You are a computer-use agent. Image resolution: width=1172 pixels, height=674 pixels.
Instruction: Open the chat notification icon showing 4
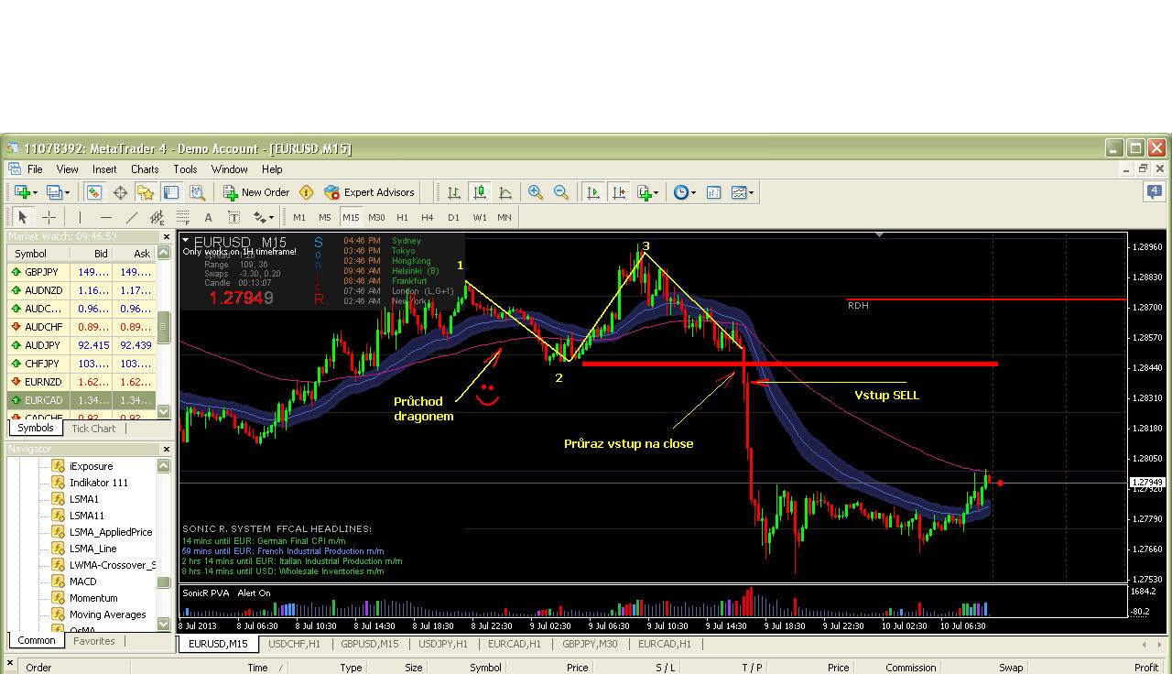1154,192
